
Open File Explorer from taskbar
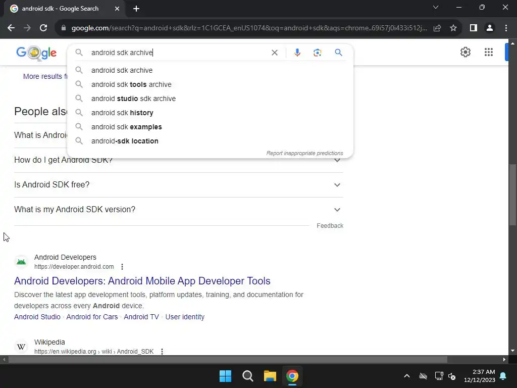pyautogui.click(x=270, y=376)
